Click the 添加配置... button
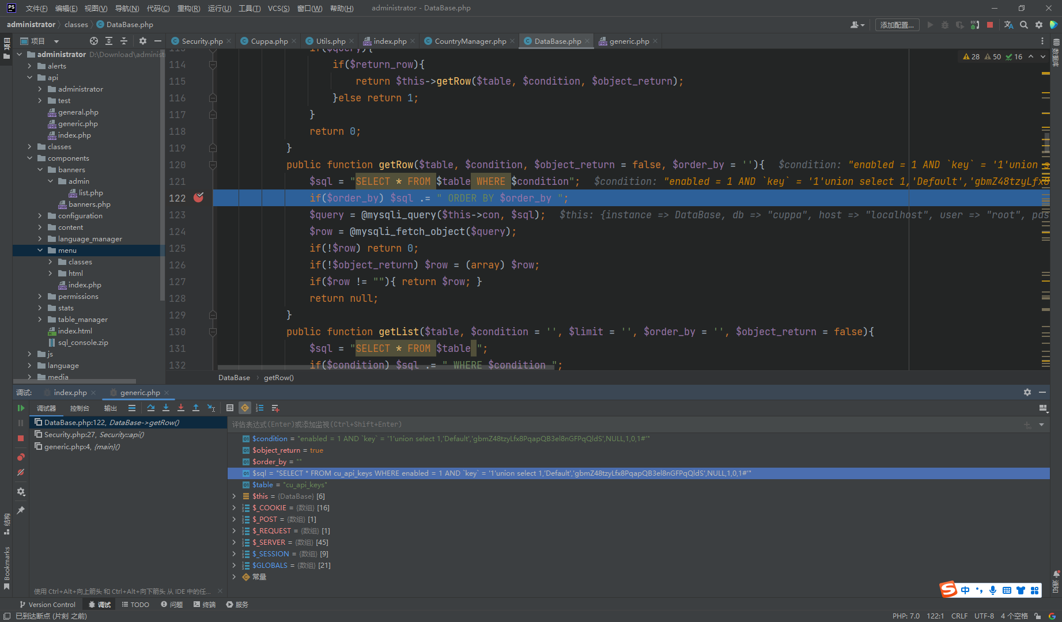 pyautogui.click(x=897, y=25)
